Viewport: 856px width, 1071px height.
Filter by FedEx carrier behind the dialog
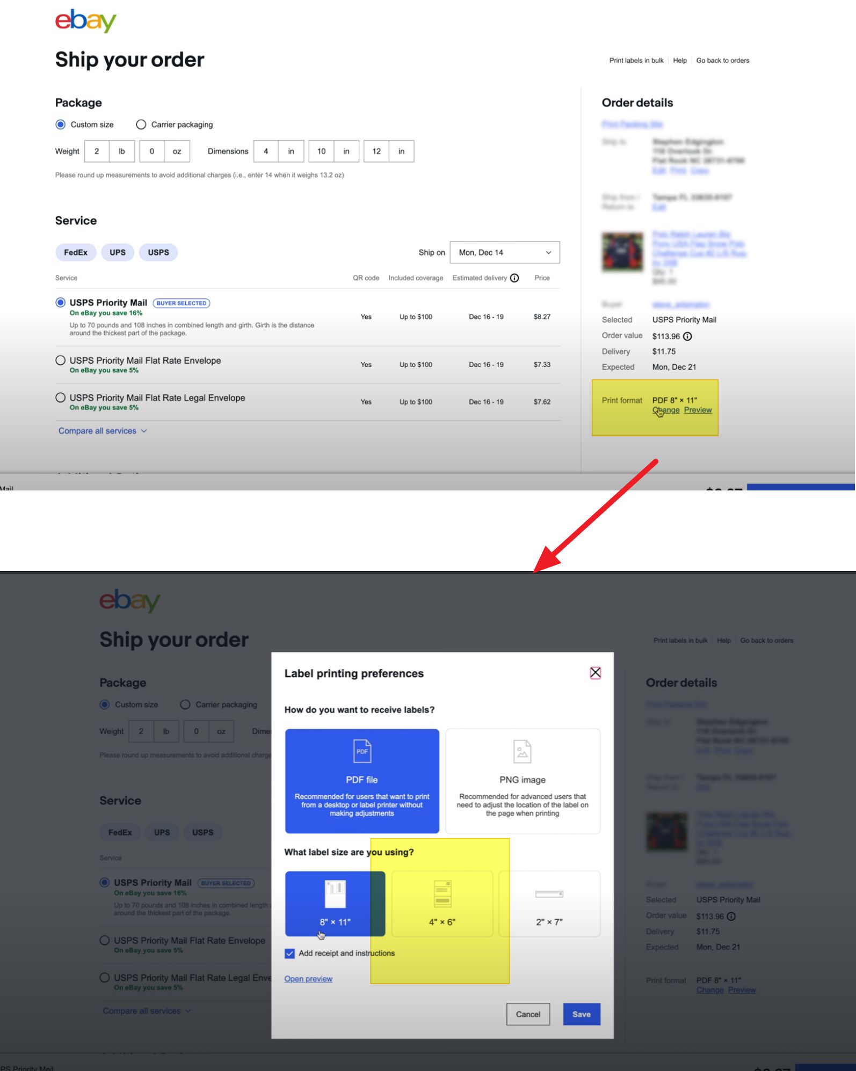point(120,832)
